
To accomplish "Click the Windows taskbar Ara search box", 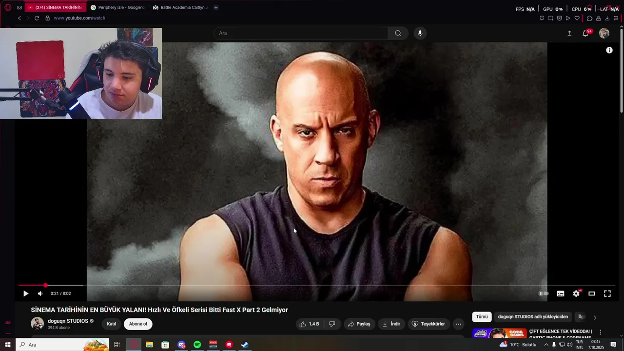I will (x=62, y=345).
